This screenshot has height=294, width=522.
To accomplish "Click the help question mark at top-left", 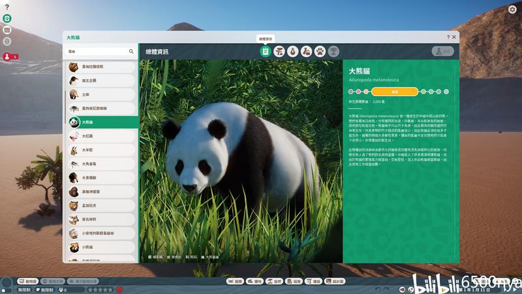I will (7, 7).
